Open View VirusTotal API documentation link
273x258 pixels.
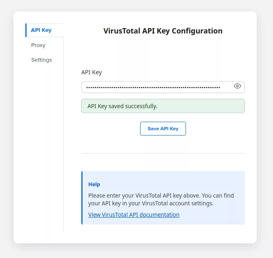(x=134, y=215)
